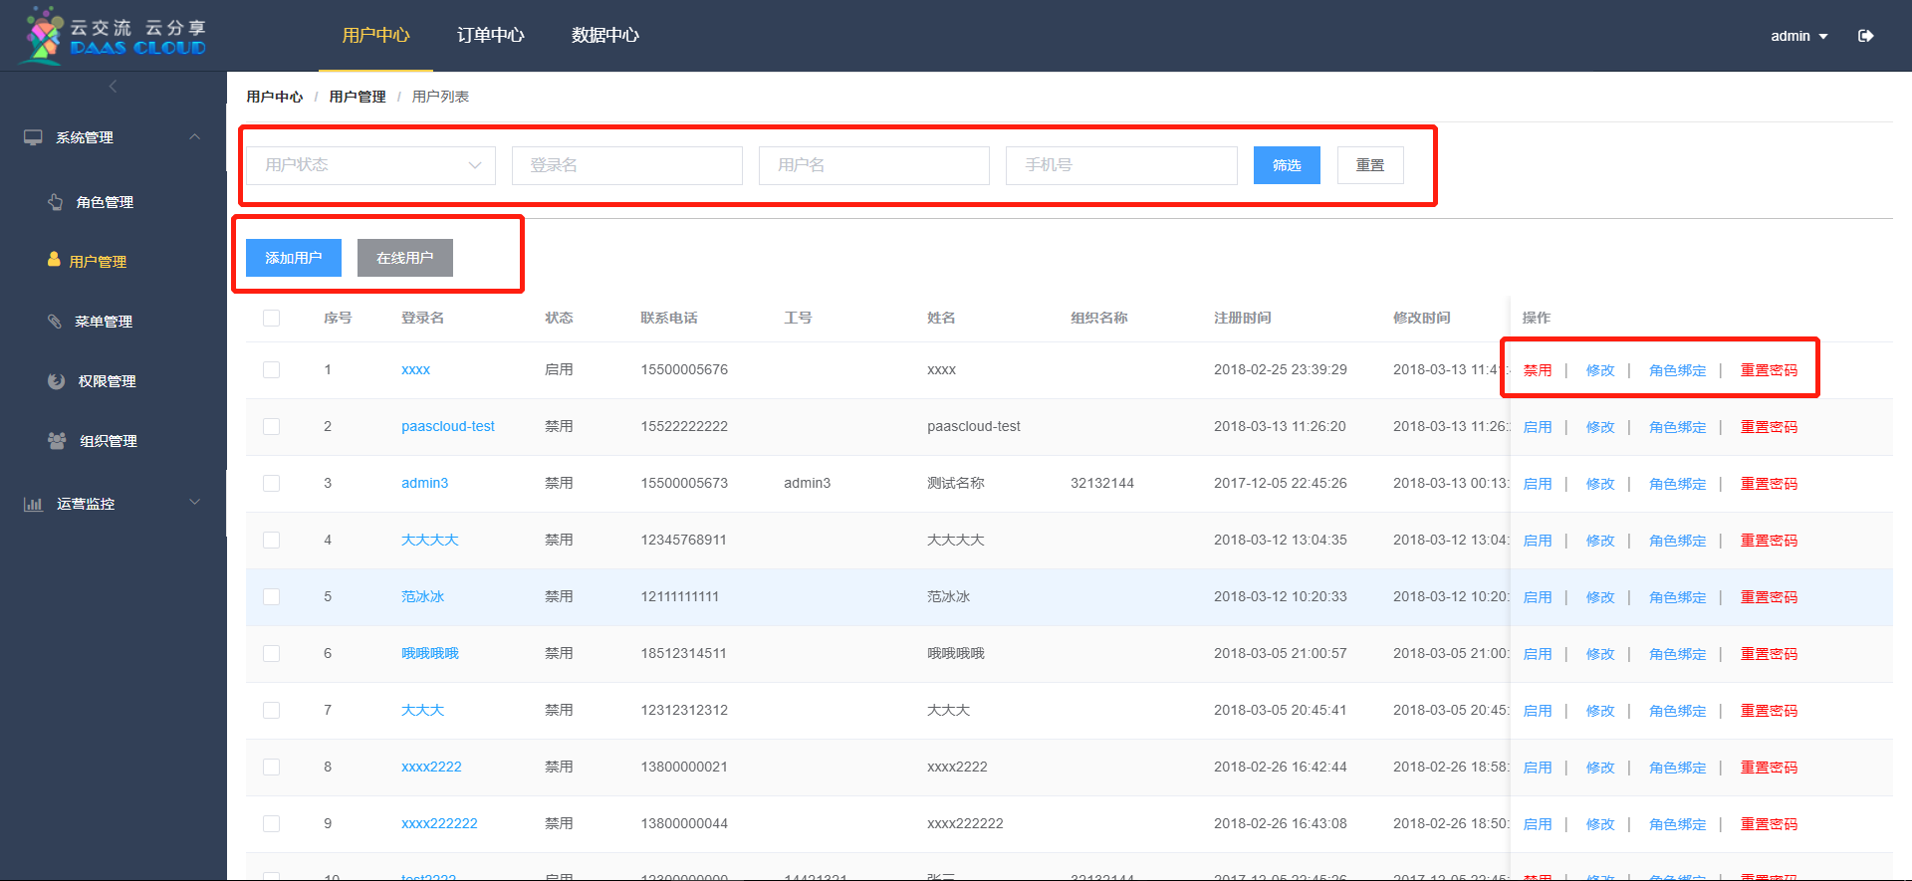Click 重置密码 for user xxxx
The image size is (1912, 881).
pyautogui.click(x=1769, y=370)
